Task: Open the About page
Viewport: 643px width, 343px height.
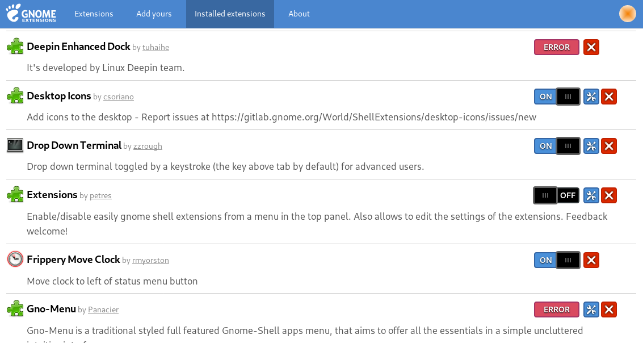Action: [x=299, y=14]
